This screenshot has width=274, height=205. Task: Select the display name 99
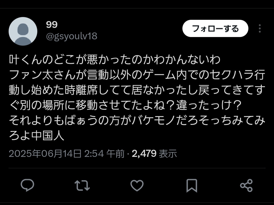point(52,25)
